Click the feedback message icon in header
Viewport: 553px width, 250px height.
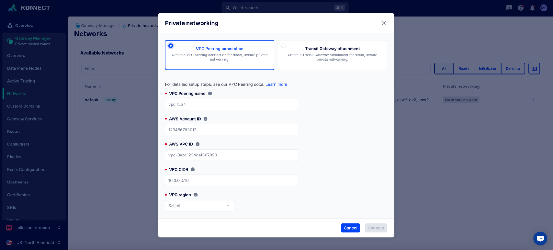[x=509, y=8]
